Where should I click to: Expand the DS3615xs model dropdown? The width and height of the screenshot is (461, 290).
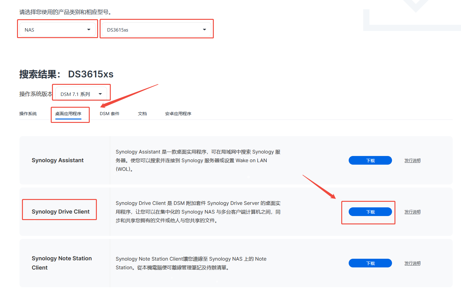(x=157, y=30)
